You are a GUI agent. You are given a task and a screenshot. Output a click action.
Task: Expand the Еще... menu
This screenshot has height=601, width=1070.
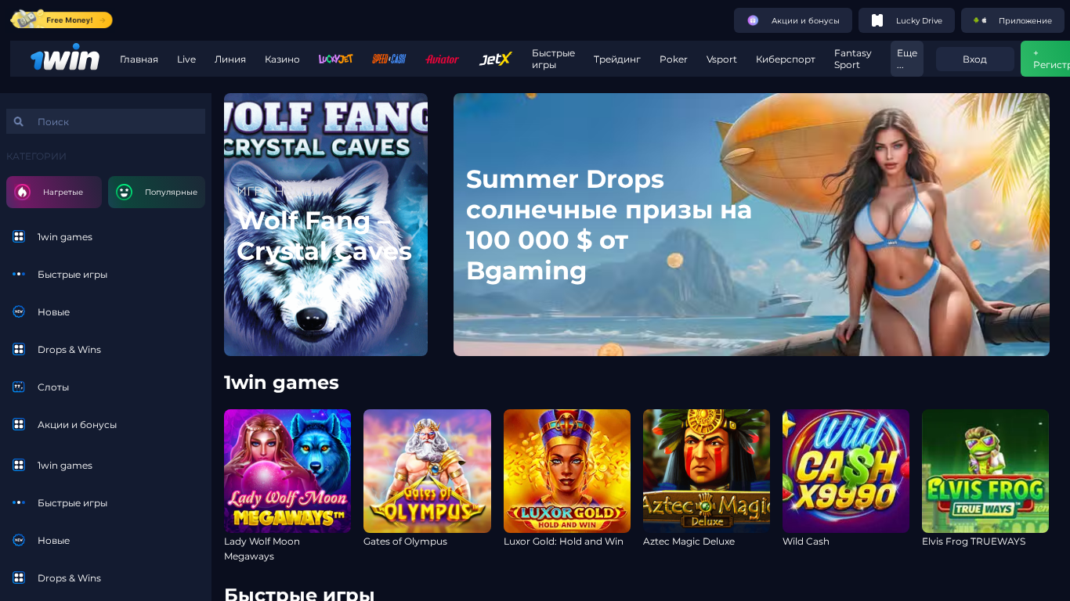[x=907, y=59]
